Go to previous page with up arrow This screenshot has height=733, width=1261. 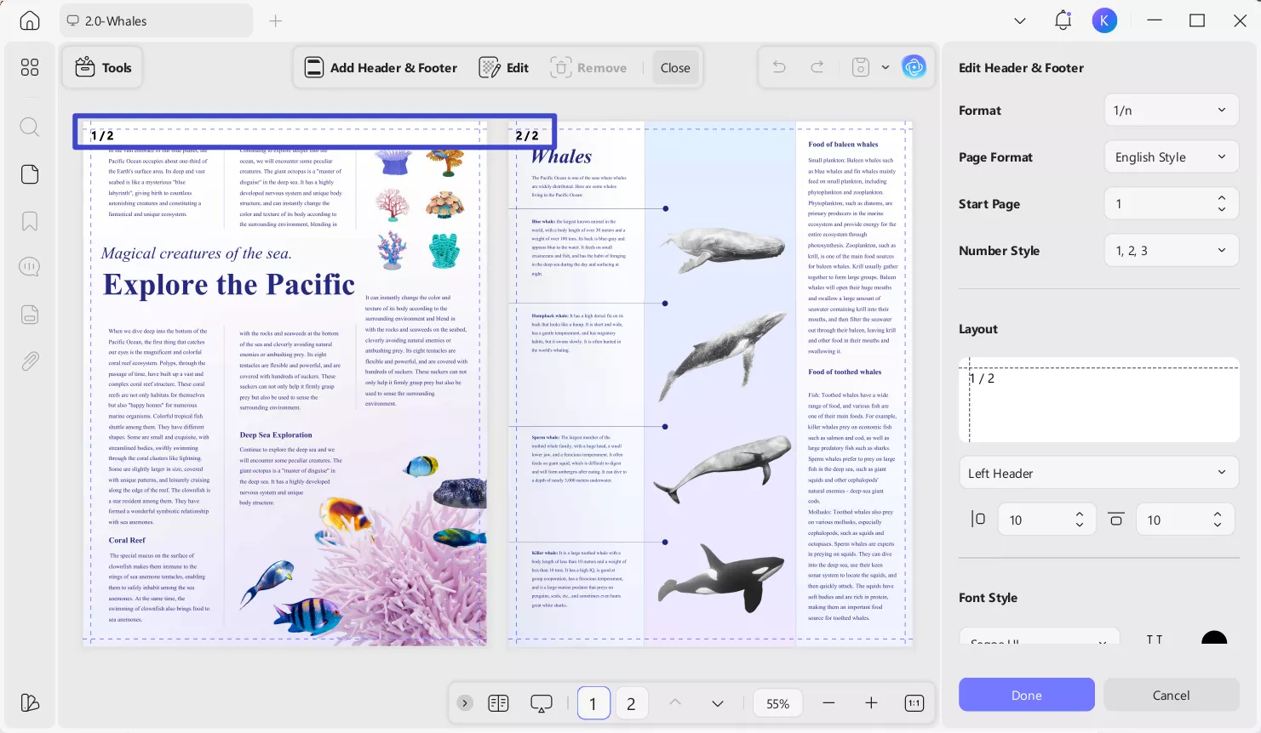click(675, 703)
